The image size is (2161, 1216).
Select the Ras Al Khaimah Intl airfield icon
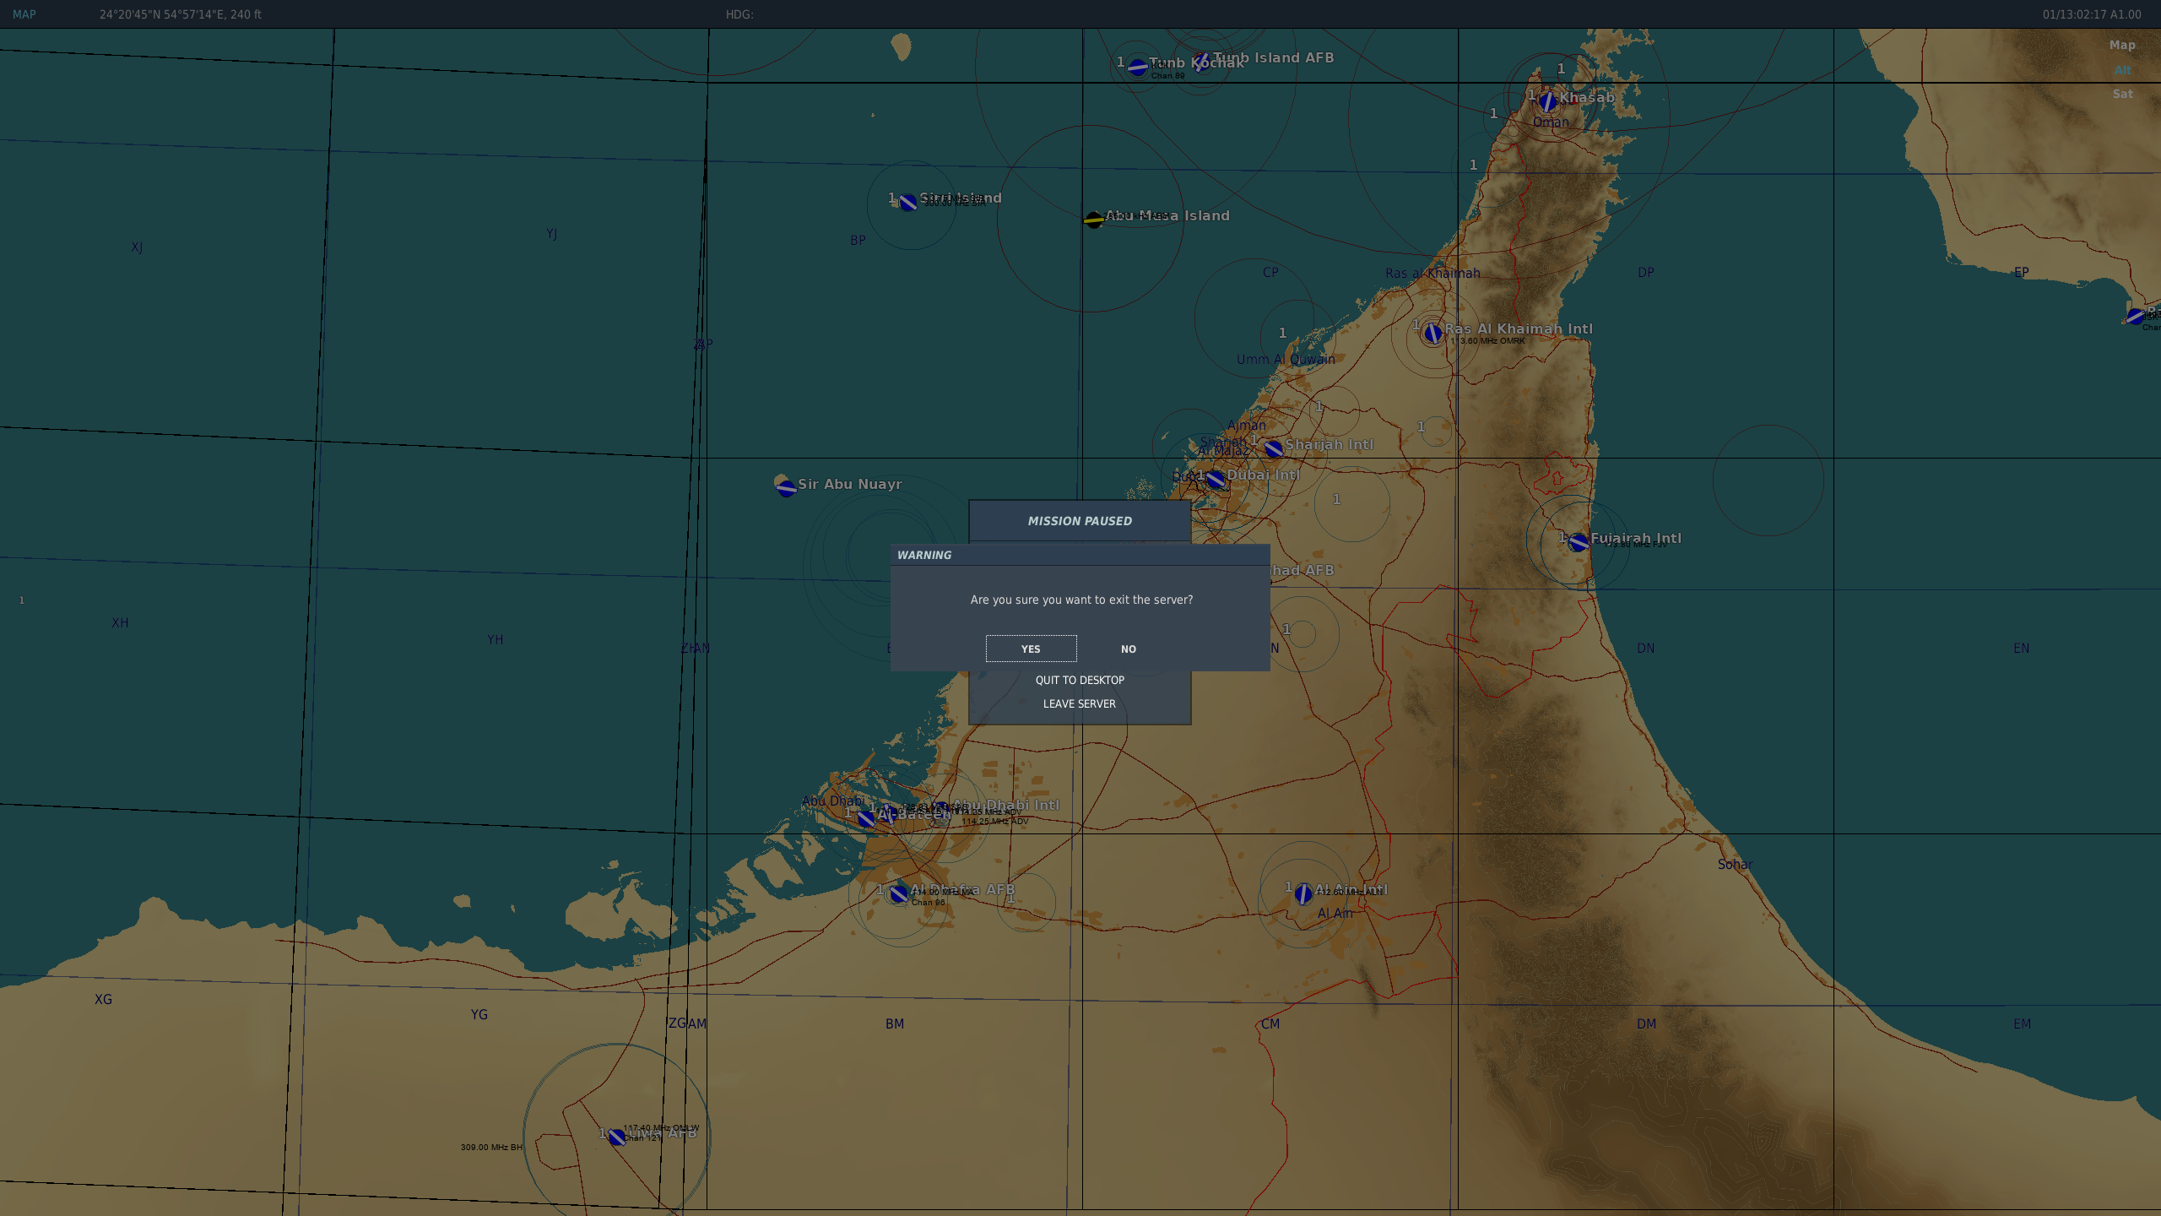(x=1433, y=334)
